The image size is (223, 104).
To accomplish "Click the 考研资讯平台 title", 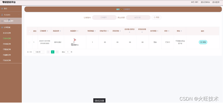I will point(9,2).
